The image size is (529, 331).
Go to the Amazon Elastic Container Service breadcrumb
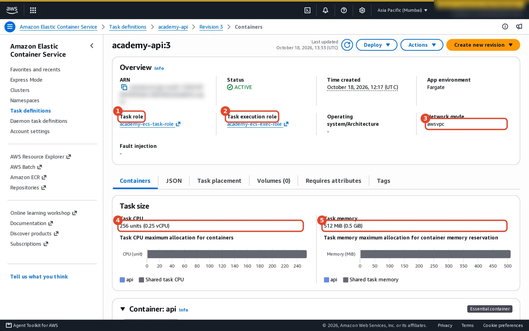(x=58, y=27)
